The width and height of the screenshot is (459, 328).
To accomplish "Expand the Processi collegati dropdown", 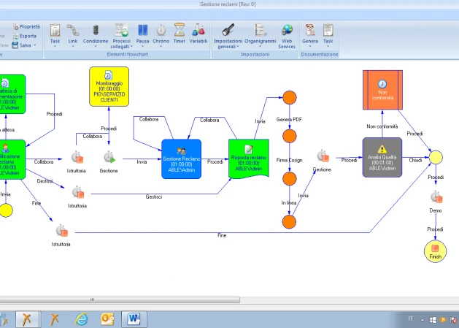I will click(131, 46).
